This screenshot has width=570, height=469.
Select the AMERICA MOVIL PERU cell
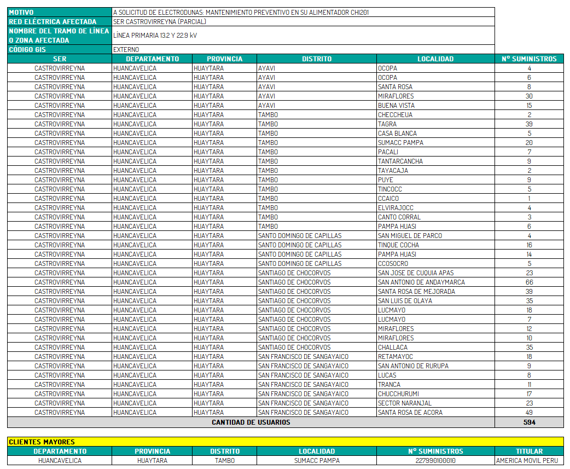click(x=529, y=461)
